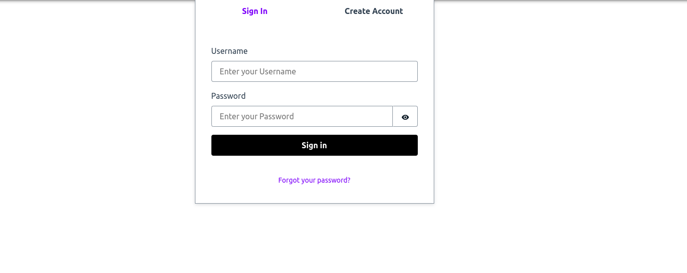Click the Password placeholder text

257,116
